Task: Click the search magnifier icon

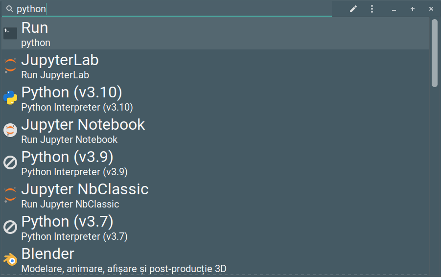Action: pos(10,9)
